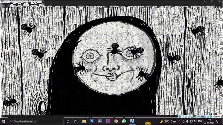Launch File Explorer from taskbar
This screenshot has height=125, width=223.
click(x=84, y=121)
